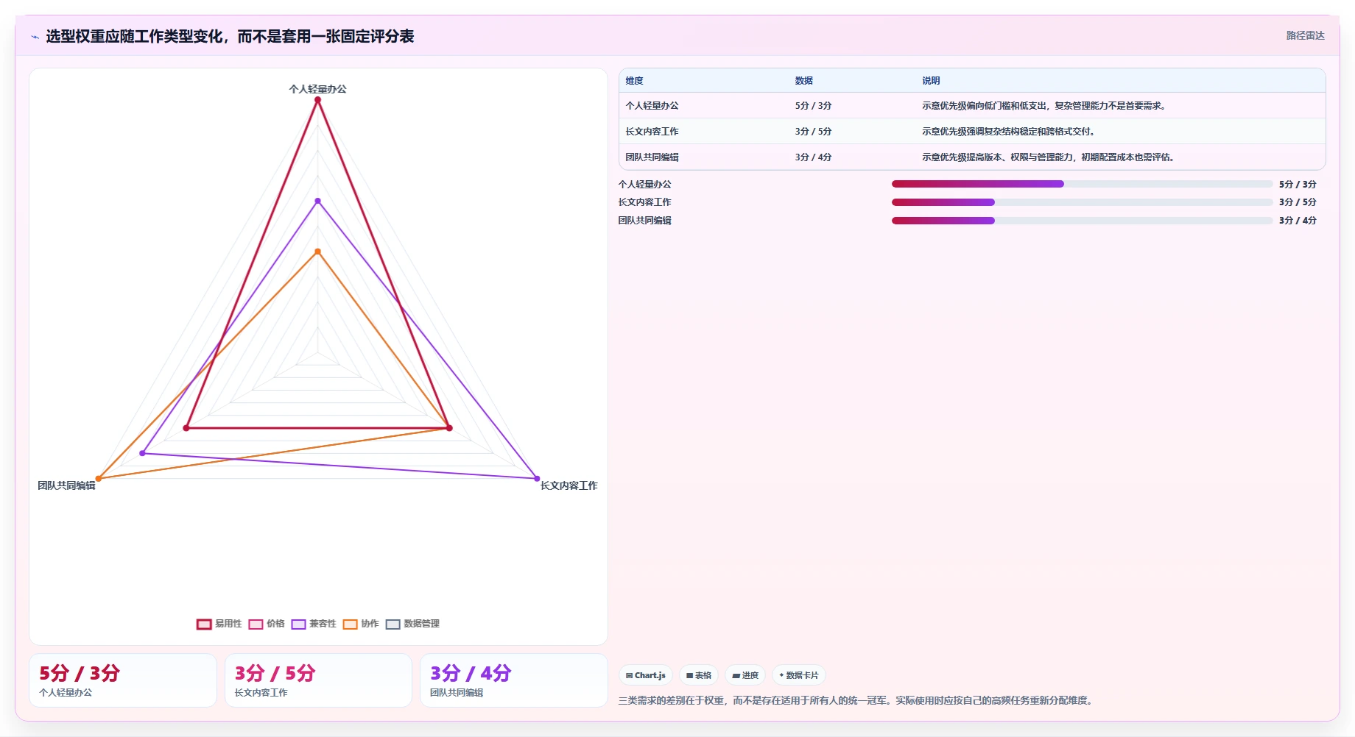The height and width of the screenshot is (737, 1355).
Task: Toggle the 数据管理 legend series
Action: (x=412, y=624)
